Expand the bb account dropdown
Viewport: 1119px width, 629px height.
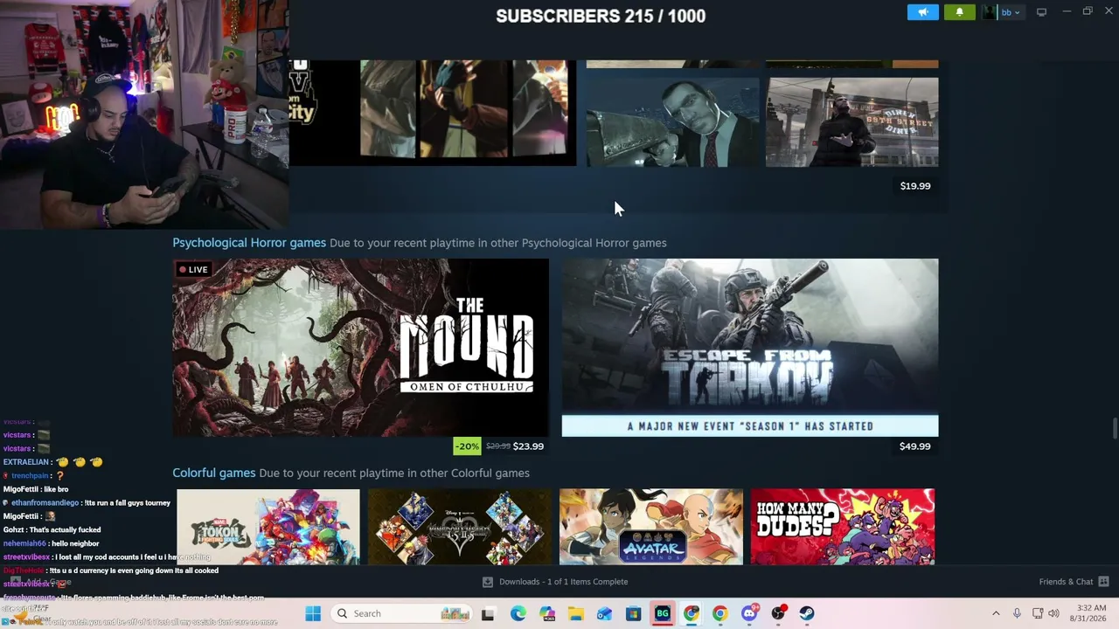point(1010,12)
